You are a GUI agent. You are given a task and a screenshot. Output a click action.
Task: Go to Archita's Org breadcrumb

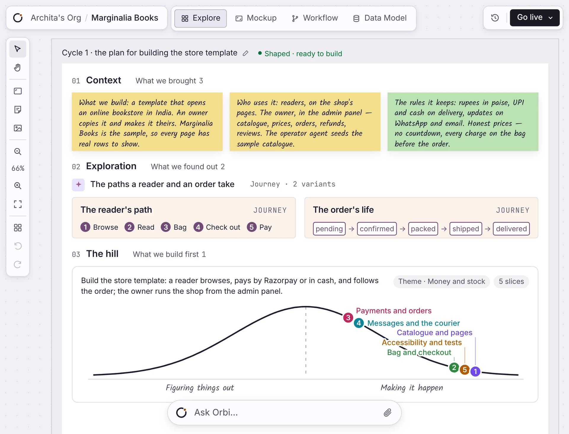click(56, 18)
